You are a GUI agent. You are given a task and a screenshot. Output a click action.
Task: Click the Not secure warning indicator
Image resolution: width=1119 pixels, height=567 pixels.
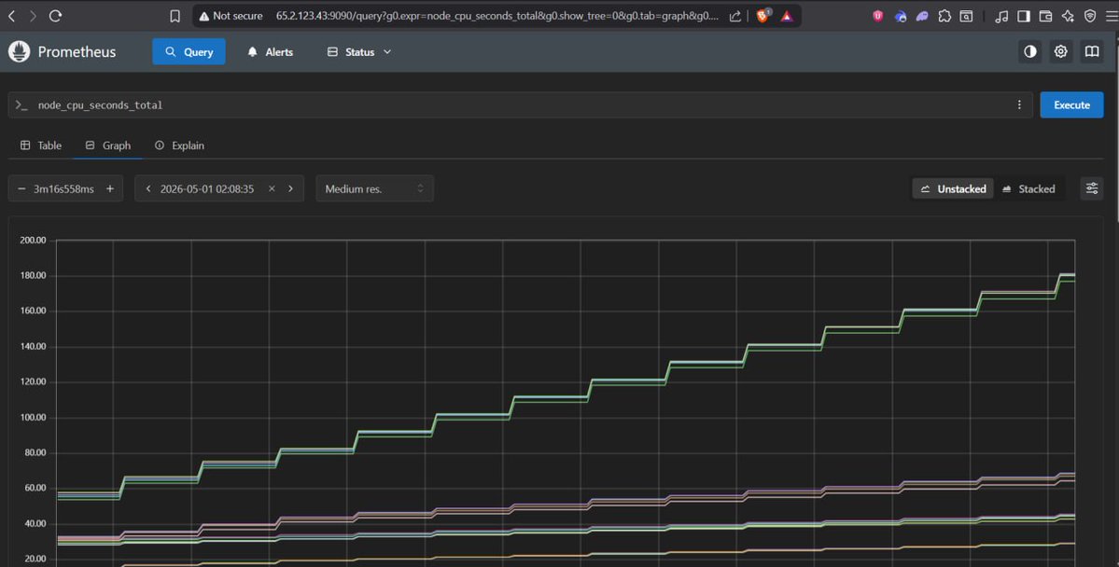tap(231, 16)
